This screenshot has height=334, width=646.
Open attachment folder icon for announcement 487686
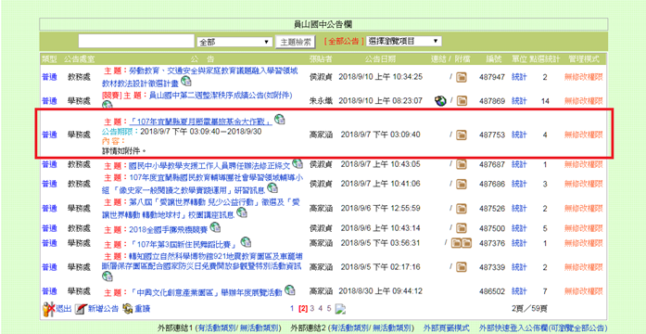(x=462, y=184)
